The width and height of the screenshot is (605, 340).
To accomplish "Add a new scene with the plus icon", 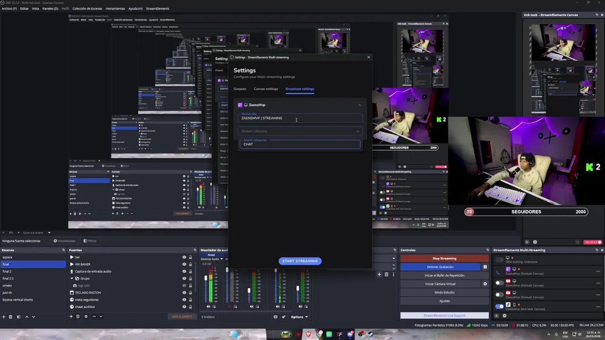I will (4, 316).
